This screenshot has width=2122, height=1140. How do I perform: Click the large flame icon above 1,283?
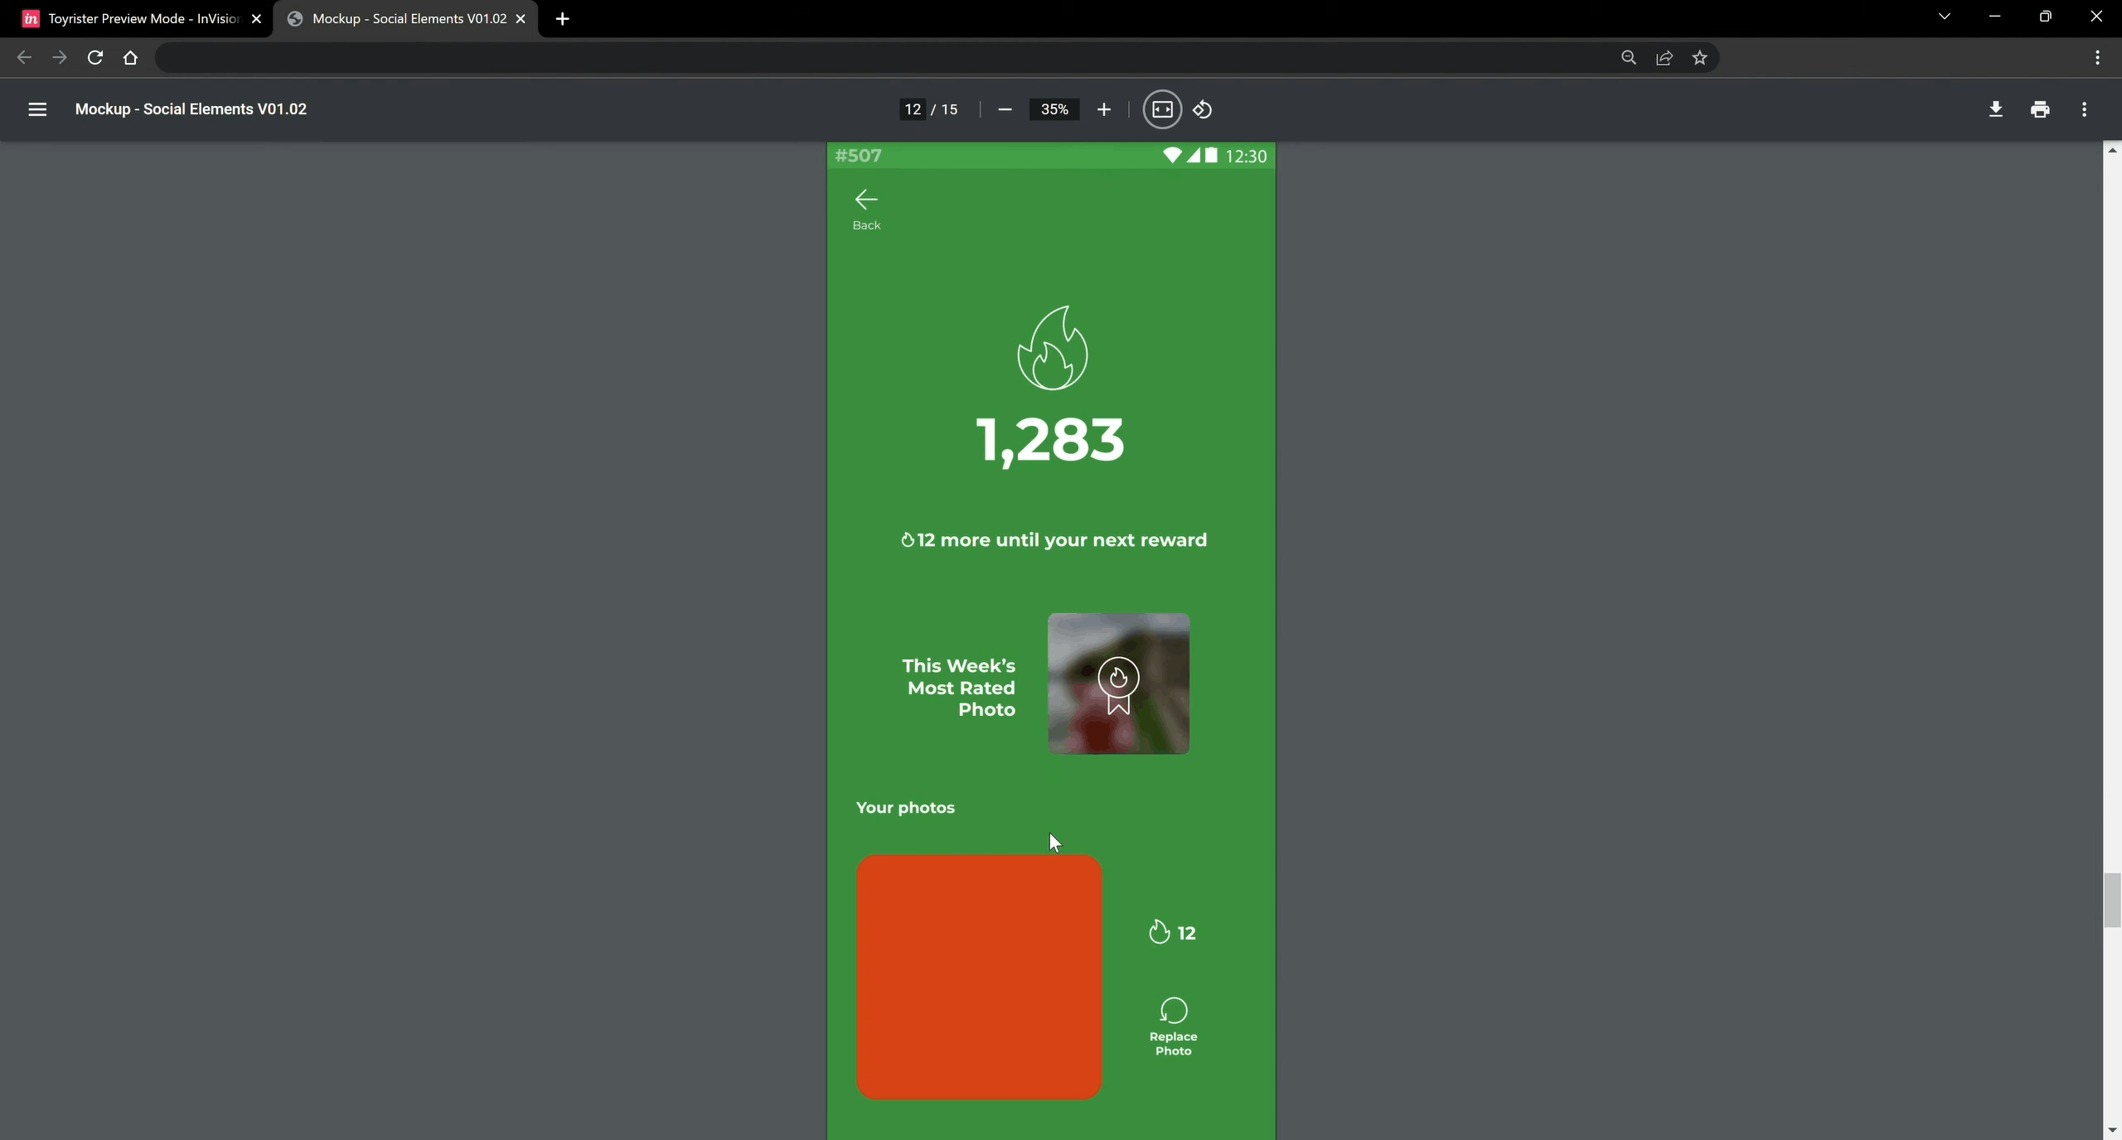point(1052,348)
